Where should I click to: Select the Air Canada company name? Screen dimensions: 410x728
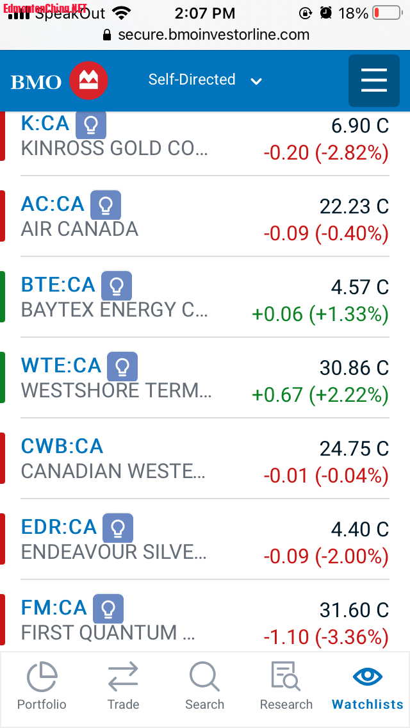tap(79, 229)
